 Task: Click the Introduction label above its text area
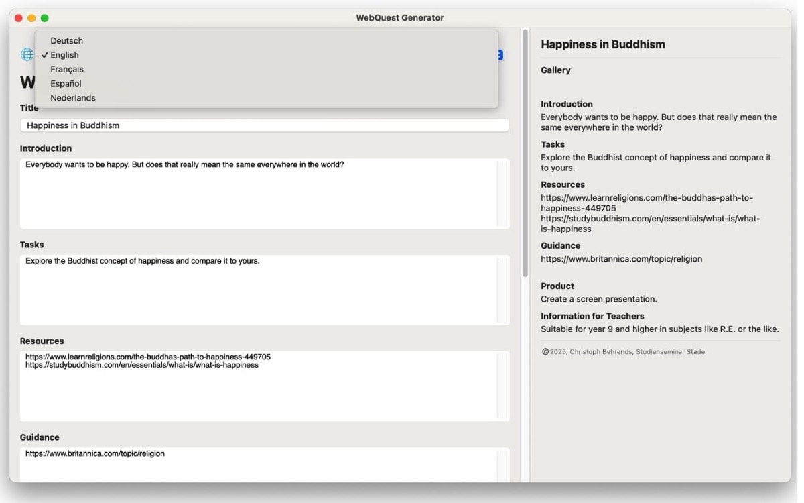(x=46, y=148)
